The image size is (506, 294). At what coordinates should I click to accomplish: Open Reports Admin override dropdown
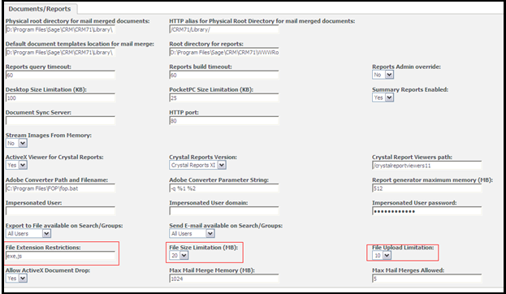(x=383, y=75)
